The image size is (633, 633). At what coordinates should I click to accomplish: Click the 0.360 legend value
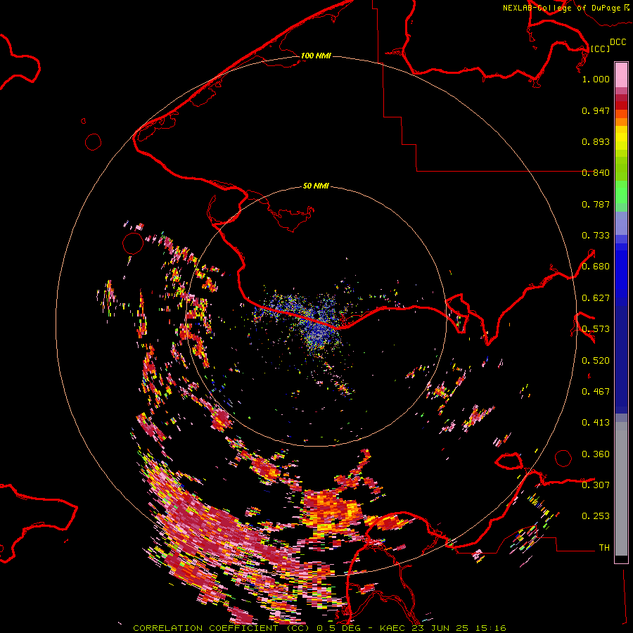[x=596, y=454]
